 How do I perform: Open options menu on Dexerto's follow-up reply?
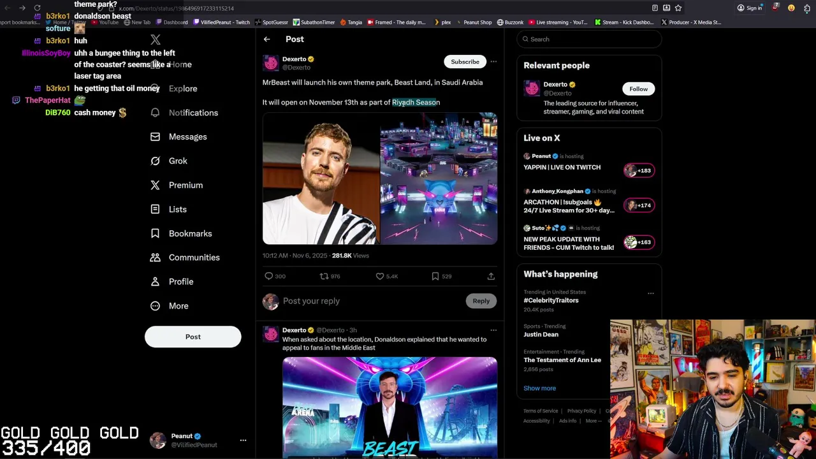point(493,330)
